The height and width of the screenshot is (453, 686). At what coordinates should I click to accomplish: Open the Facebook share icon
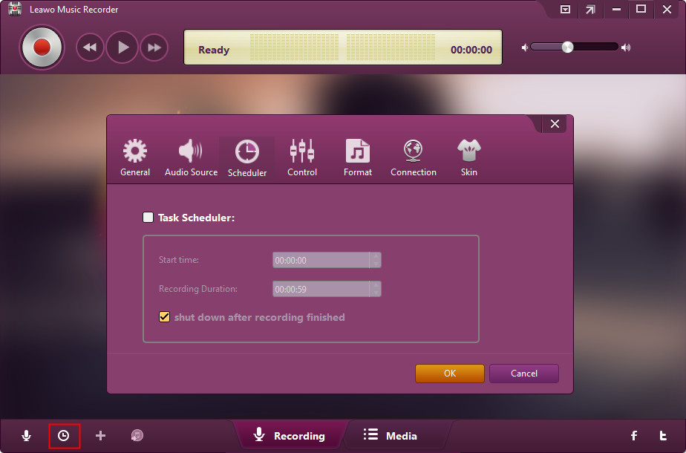coord(634,435)
